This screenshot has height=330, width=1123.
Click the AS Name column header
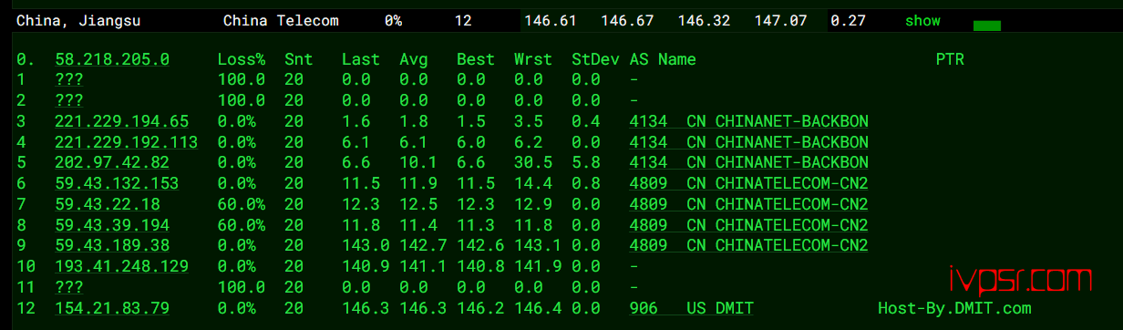coord(663,59)
